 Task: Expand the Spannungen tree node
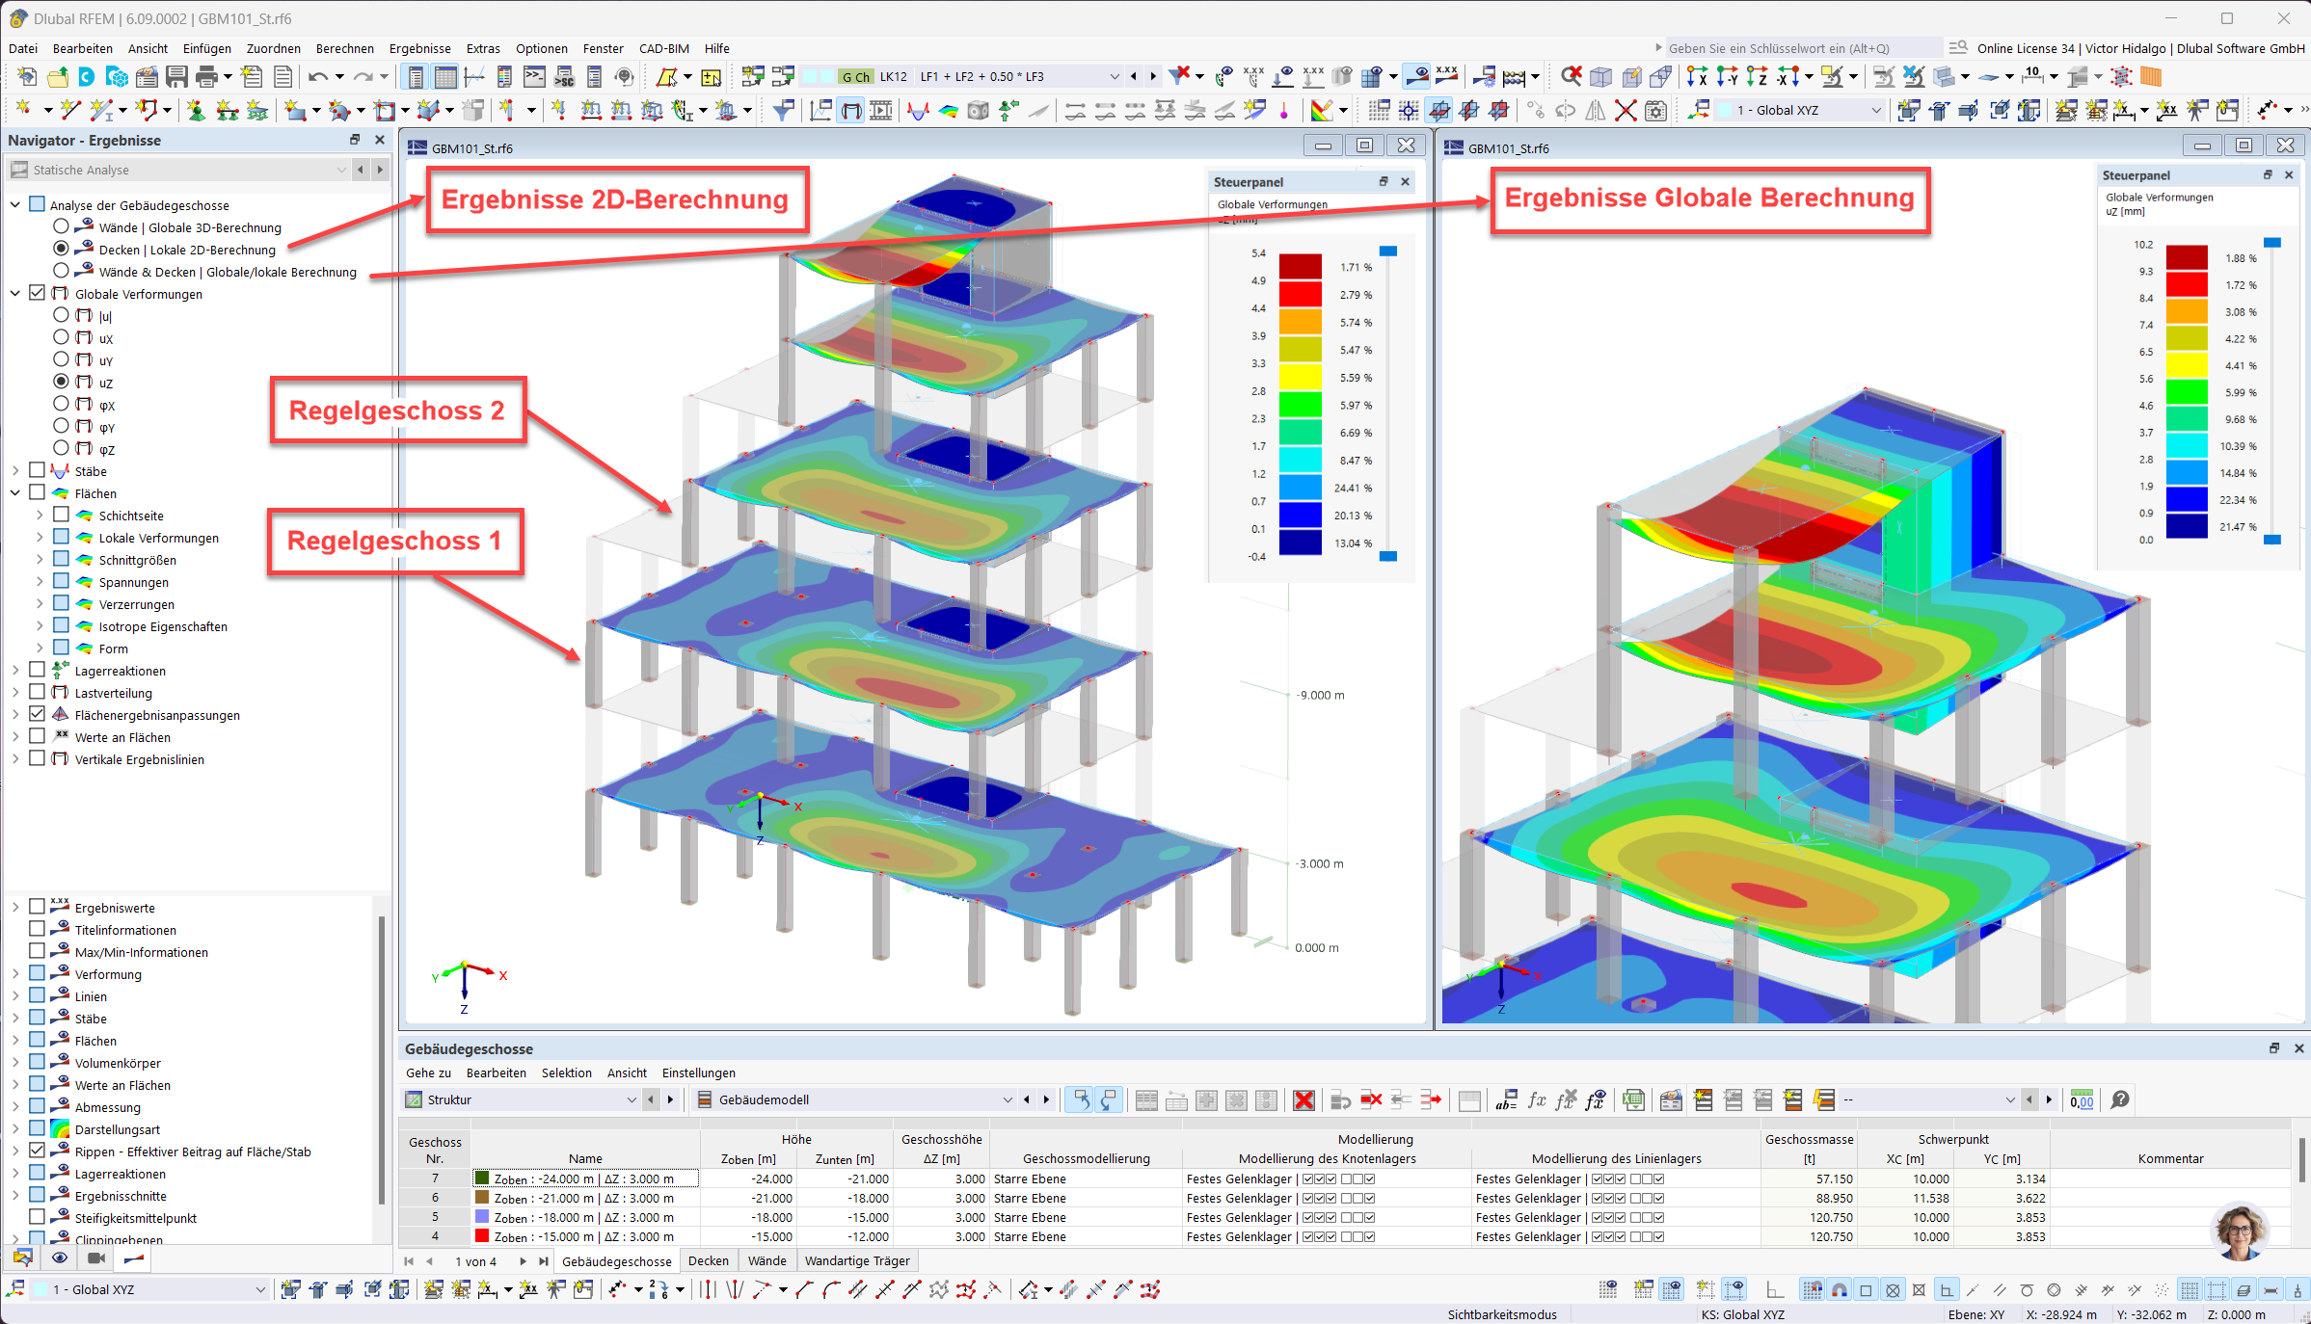[39, 581]
